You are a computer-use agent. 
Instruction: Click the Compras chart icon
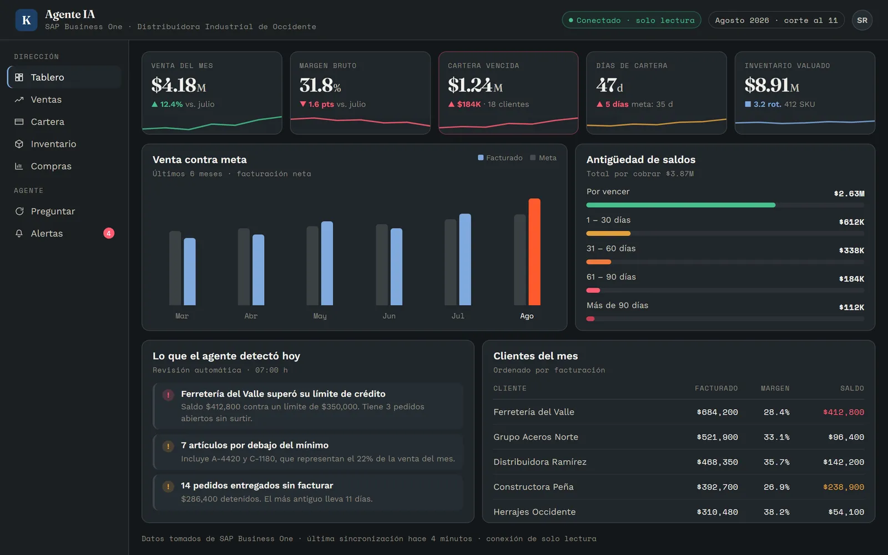(19, 166)
